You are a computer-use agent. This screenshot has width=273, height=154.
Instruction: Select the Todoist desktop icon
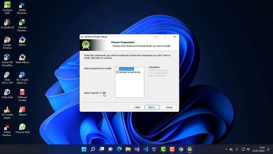pos(22,111)
